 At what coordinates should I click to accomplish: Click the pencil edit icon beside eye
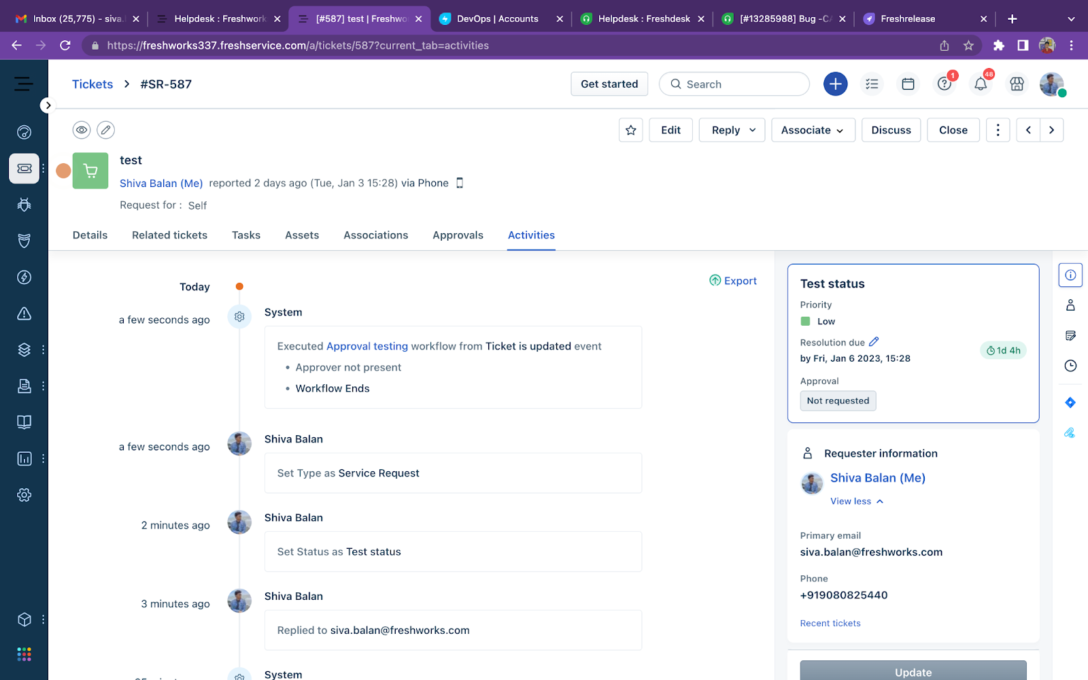click(x=105, y=129)
